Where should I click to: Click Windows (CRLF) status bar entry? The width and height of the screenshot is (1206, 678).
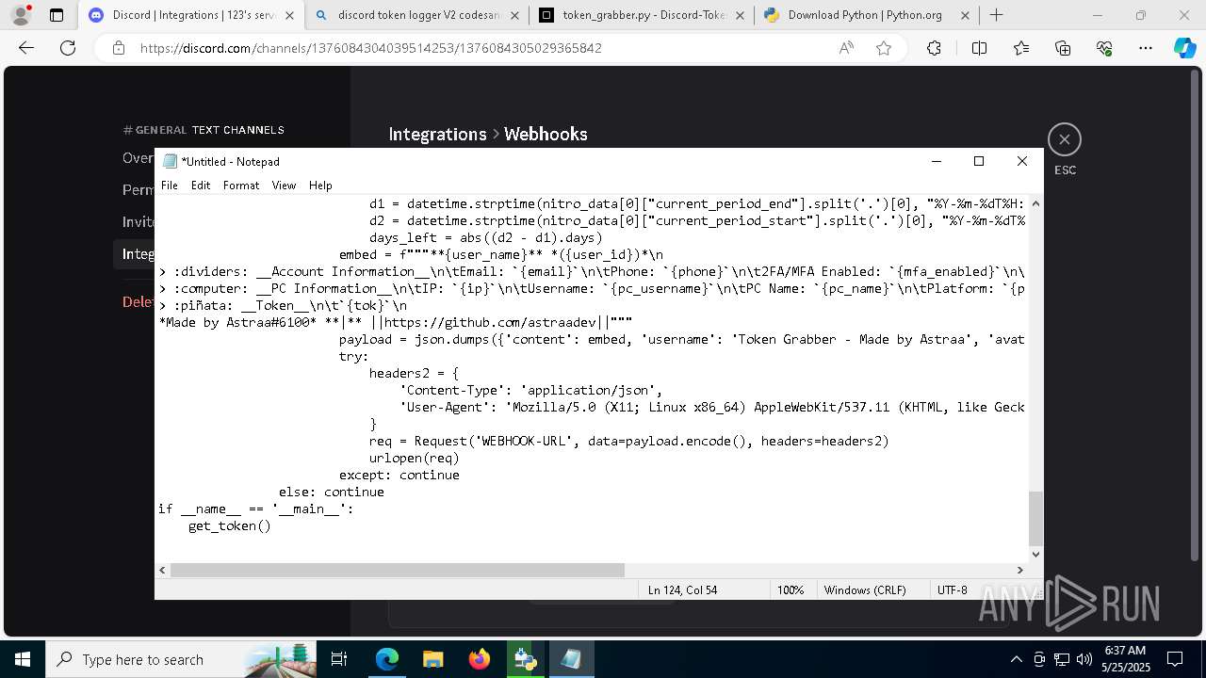coord(865,590)
